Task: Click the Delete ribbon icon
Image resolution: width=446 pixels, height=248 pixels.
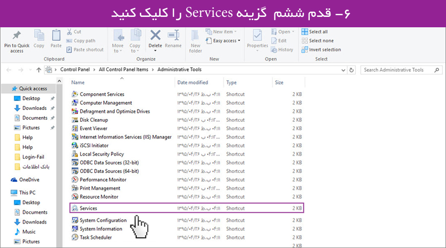Action: 155,36
